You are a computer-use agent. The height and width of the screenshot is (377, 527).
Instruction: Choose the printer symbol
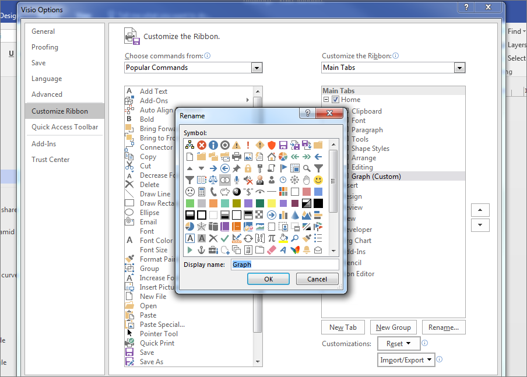coord(237,156)
